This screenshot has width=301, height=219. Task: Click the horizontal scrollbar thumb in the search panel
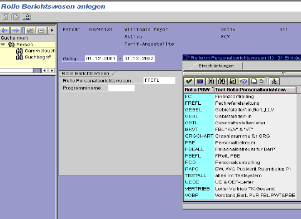click(x=37, y=71)
